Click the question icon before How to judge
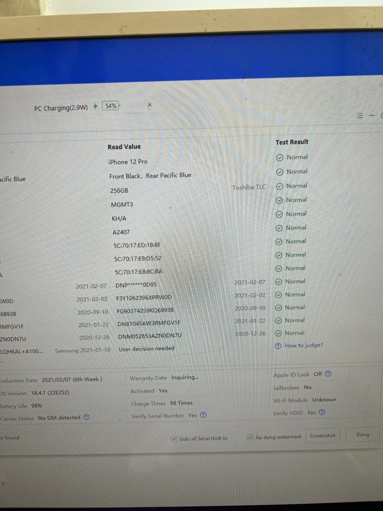The image size is (383, 511). pyautogui.click(x=278, y=346)
